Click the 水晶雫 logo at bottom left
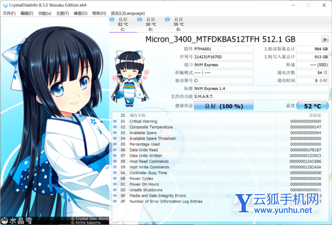The image size is (332, 225). 17,221
